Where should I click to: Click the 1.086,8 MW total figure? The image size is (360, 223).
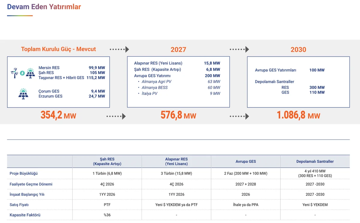[298, 115]
